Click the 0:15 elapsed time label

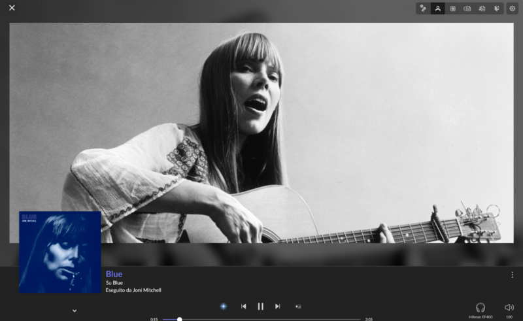154,319
